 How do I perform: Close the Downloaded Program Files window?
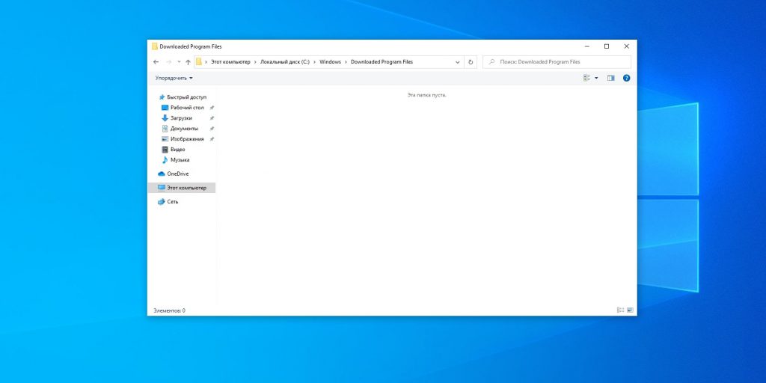(x=627, y=46)
